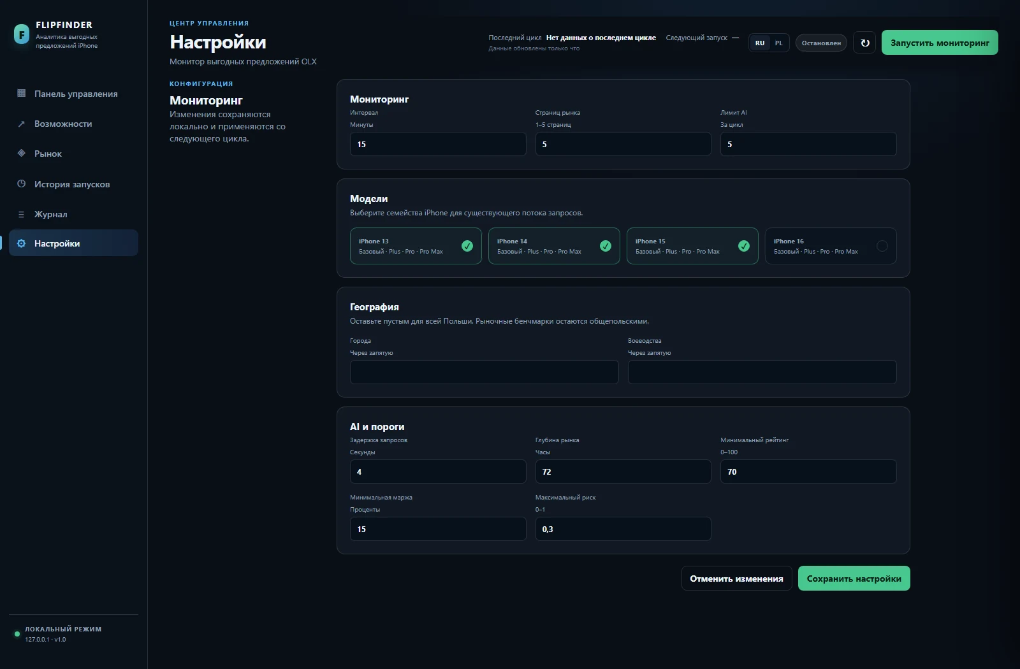Click the Интервал minutes input field
Image resolution: width=1020 pixels, height=669 pixels.
pyautogui.click(x=438, y=144)
